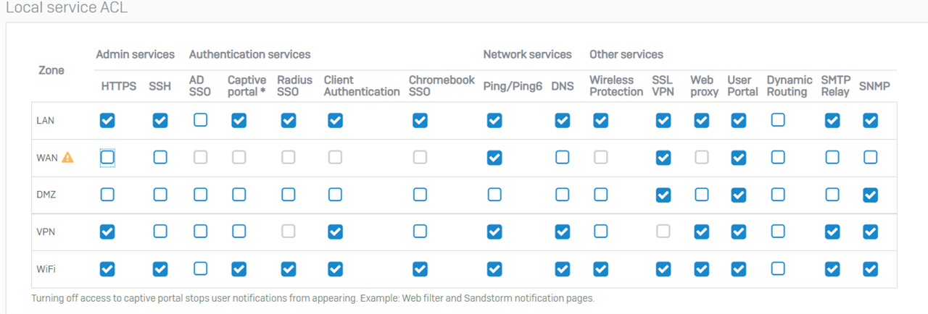Click the Captive portal column header
928x314 pixels.
247,85
